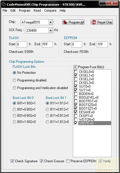Open the SCK Freq dropdown list

pyautogui.click(x=51, y=30)
